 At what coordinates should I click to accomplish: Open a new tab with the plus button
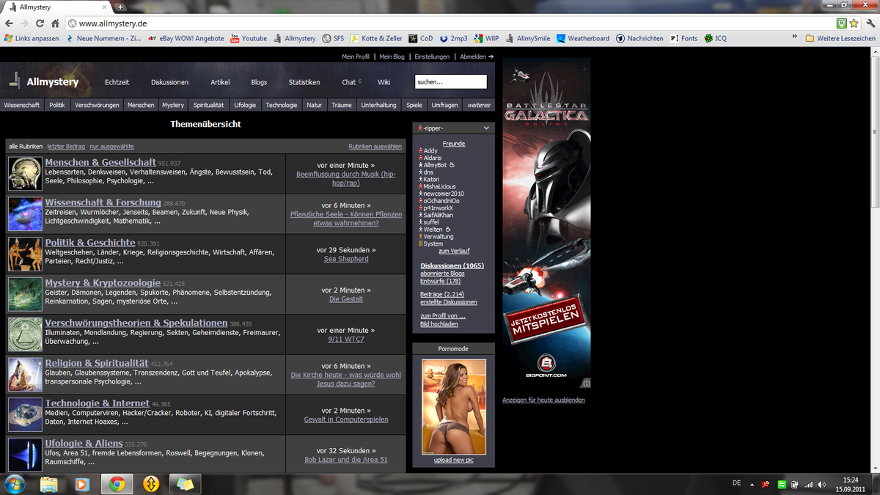coord(120,7)
